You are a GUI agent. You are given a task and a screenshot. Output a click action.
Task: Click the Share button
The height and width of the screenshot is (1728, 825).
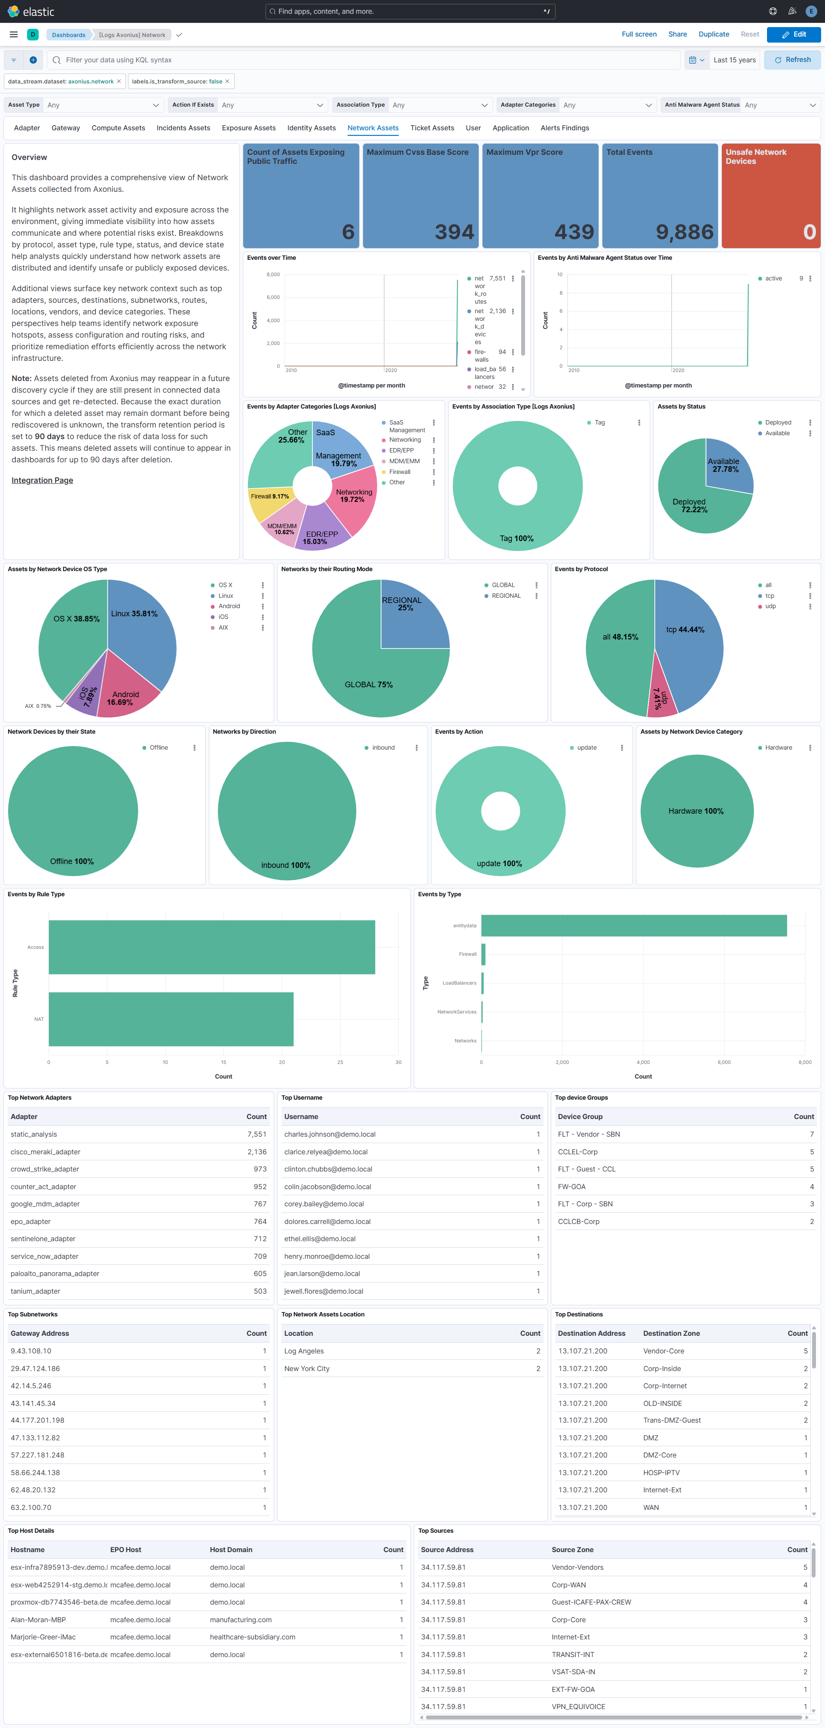point(678,34)
